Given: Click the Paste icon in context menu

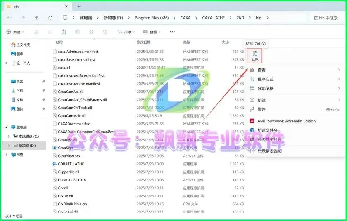Looking at the screenshot, I should coord(255,56).
